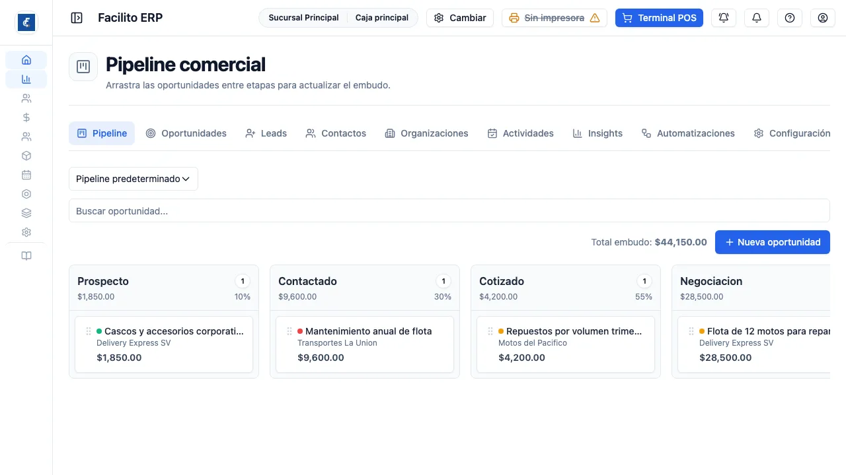Click the 55% probability in Cotizado
Viewport: 846px width, 475px height.
coord(644,297)
